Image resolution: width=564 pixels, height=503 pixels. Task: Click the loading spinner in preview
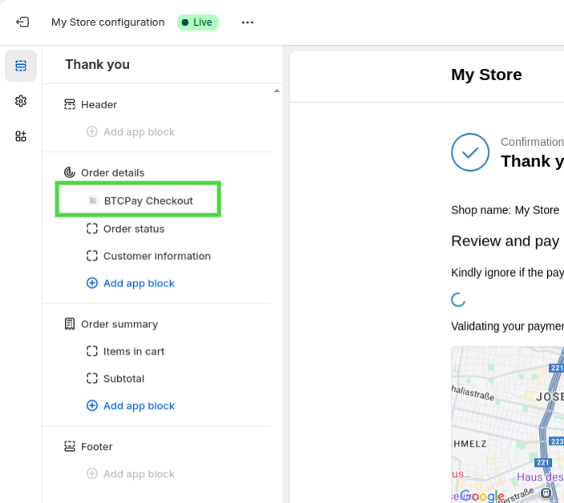pos(458,300)
